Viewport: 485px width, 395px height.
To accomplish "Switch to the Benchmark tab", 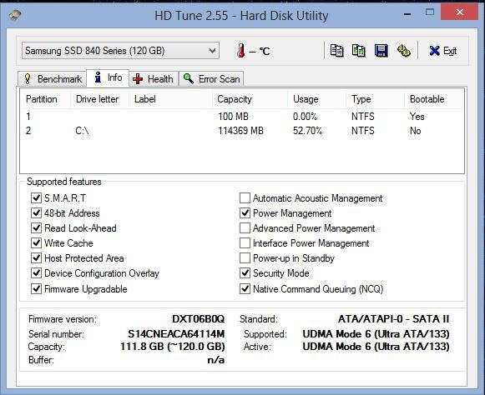I will coord(52,79).
